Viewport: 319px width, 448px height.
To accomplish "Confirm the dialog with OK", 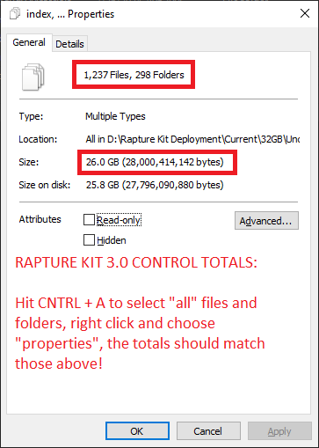I will click(137, 431).
